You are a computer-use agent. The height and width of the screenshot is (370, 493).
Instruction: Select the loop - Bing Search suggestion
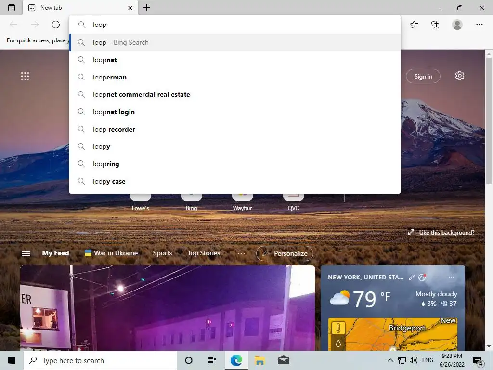click(235, 42)
